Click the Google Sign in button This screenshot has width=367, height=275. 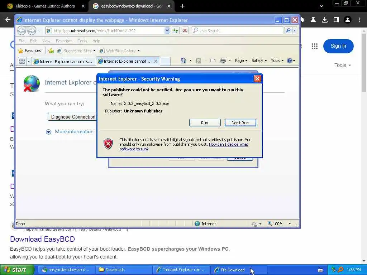pos(338,46)
